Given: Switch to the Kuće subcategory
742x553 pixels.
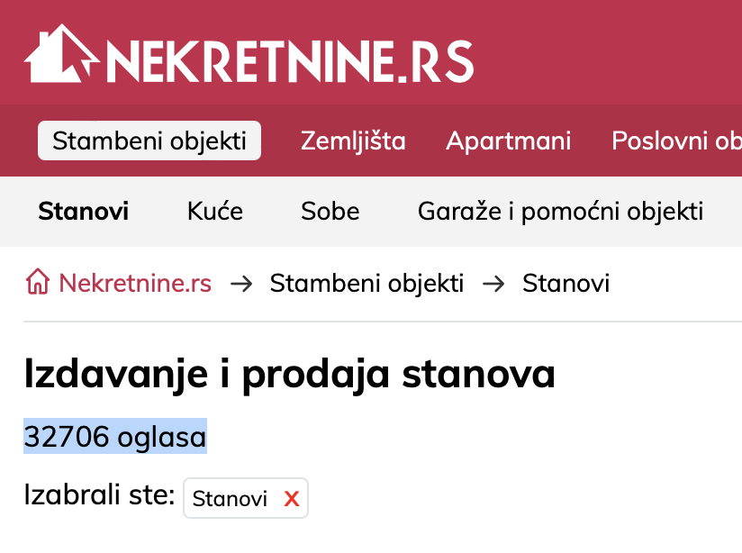Looking at the screenshot, I should 215,212.
